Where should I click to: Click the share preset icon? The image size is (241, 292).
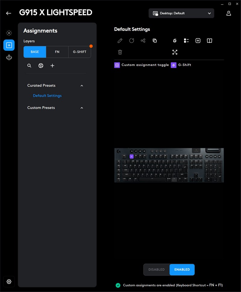143,41
